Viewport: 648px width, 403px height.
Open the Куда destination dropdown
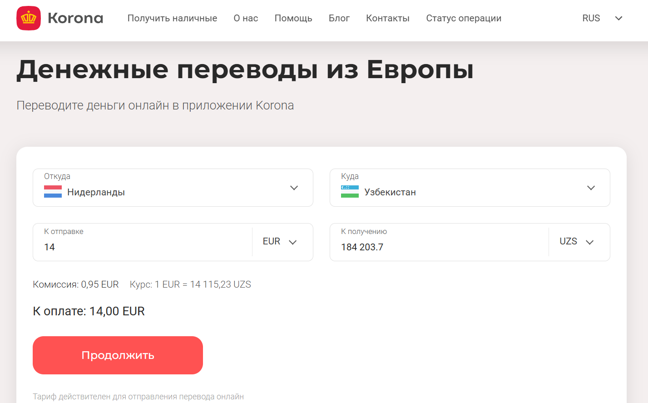click(x=470, y=188)
